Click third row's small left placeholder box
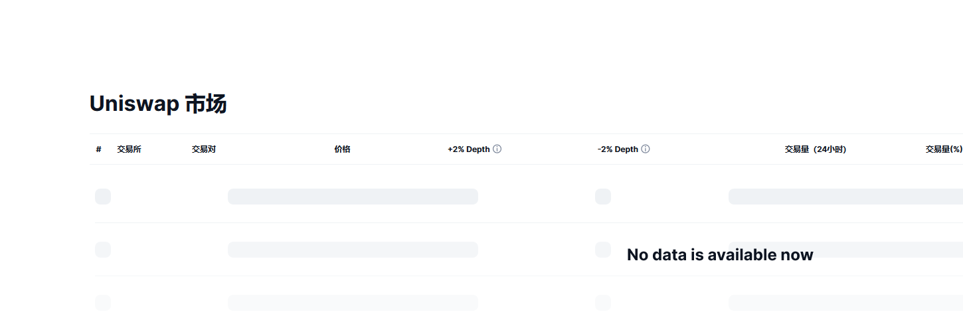Viewport: 963px width, 332px height. click(x=103, y=303)
